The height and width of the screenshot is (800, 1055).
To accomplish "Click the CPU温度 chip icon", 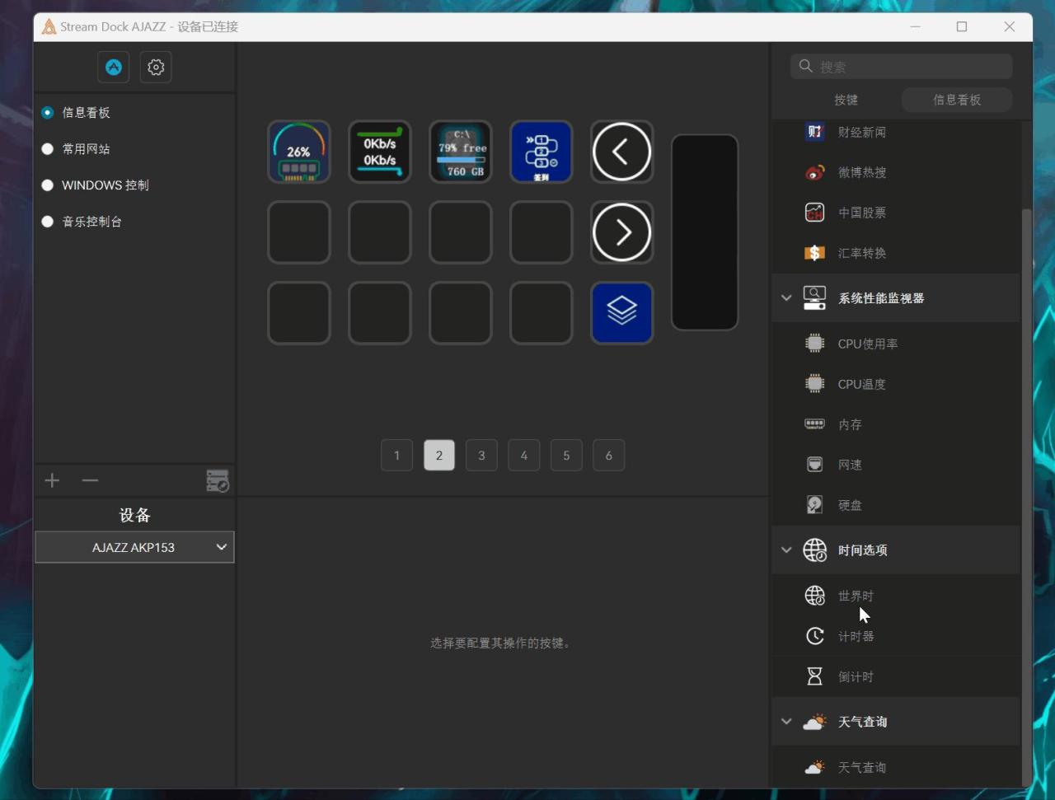I will (814, 384).
